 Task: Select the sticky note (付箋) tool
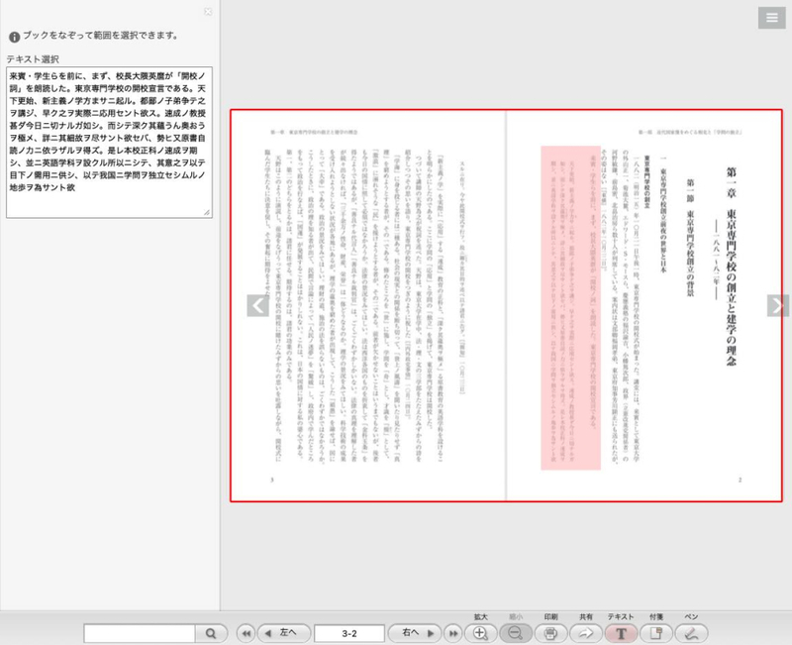coord(656,632)
